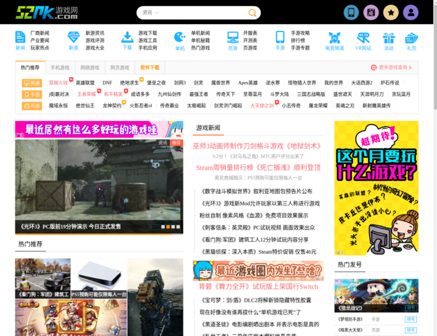Open the 英雄联盟 game link
Screen dimensions: 437x336
click(85, 83)
